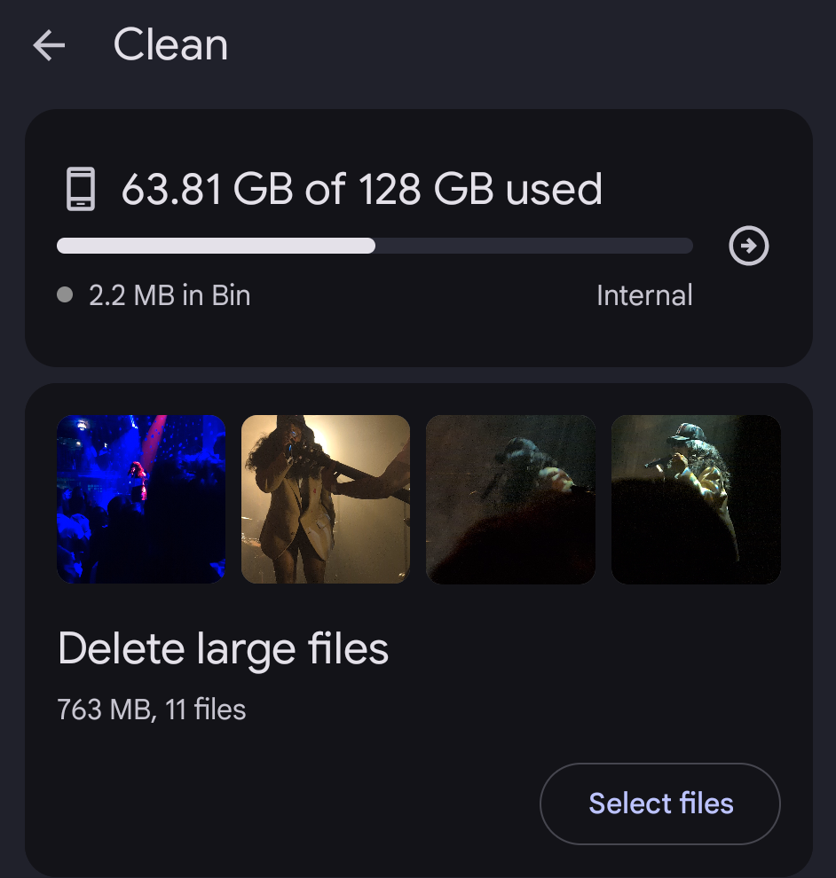Open storage details via the circled arrow
This screenshot has height=878, width=836.
click(749, 246)
